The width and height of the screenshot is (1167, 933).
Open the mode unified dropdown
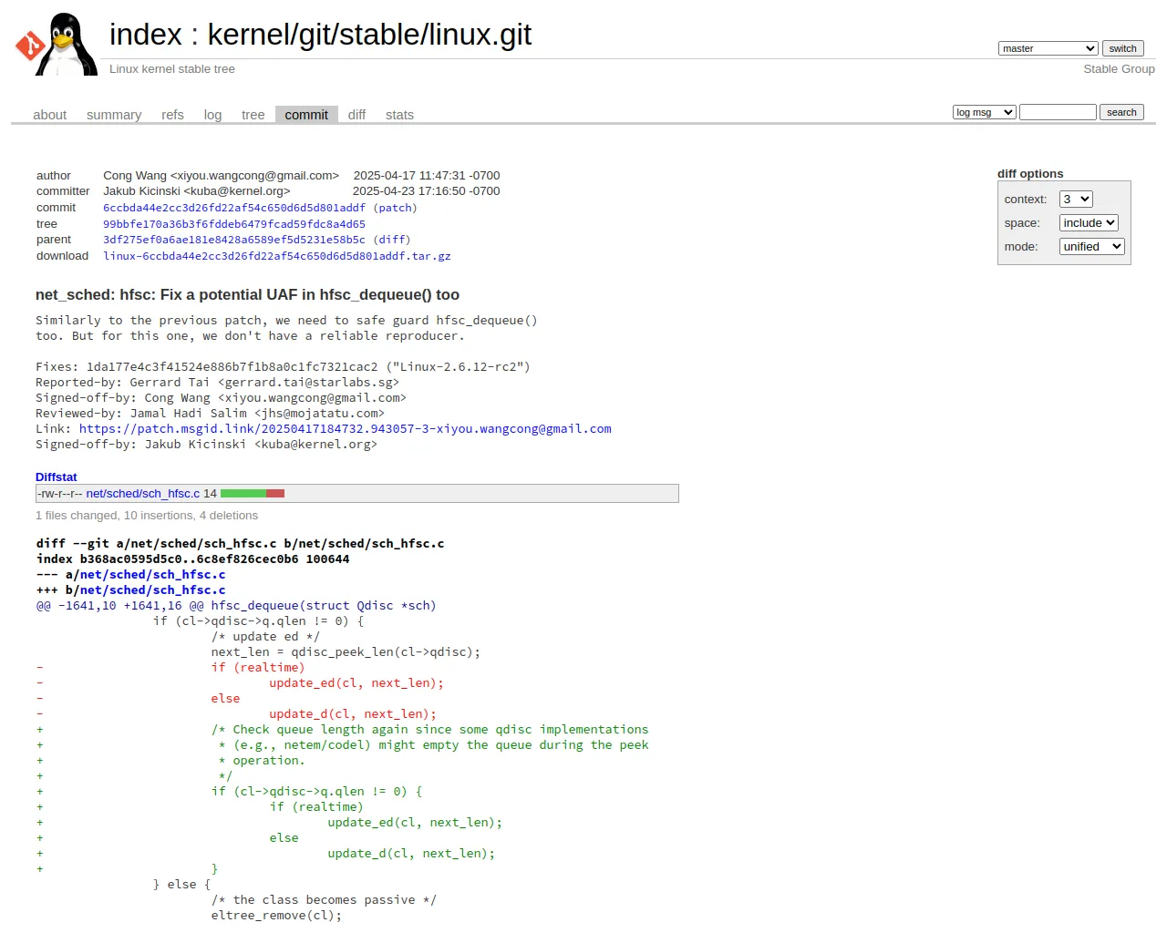pyautogui.click(x=1092, y=247)
